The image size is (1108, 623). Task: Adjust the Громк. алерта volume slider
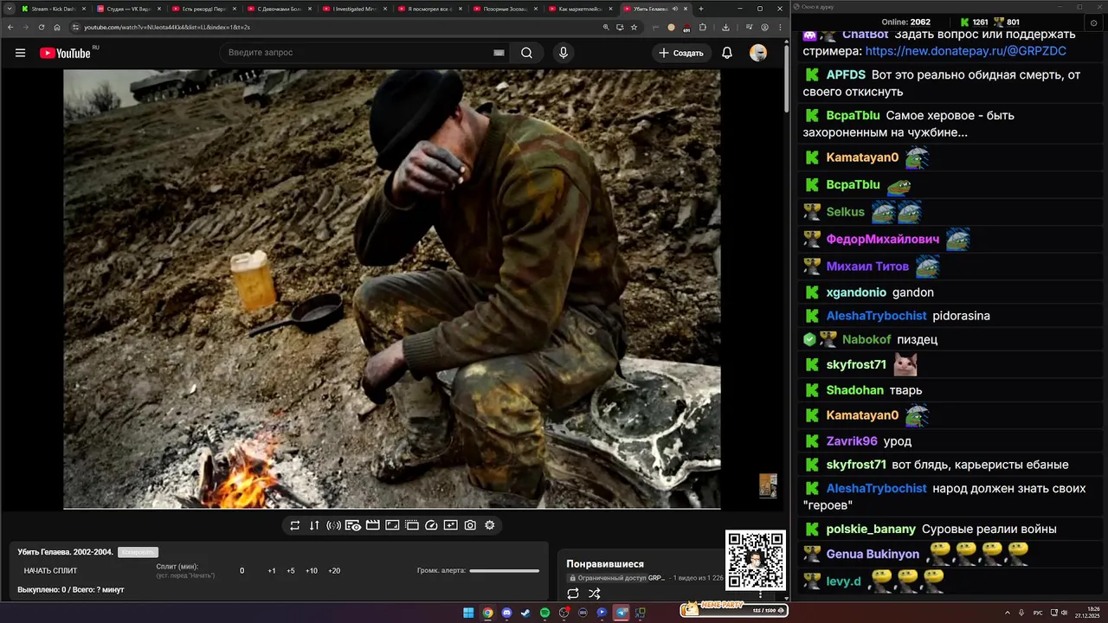(504, 571)
